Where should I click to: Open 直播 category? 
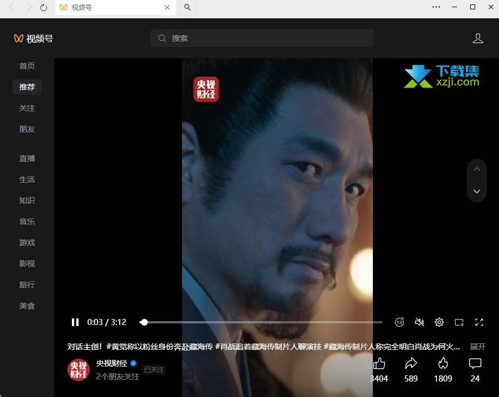pos(27,158)
